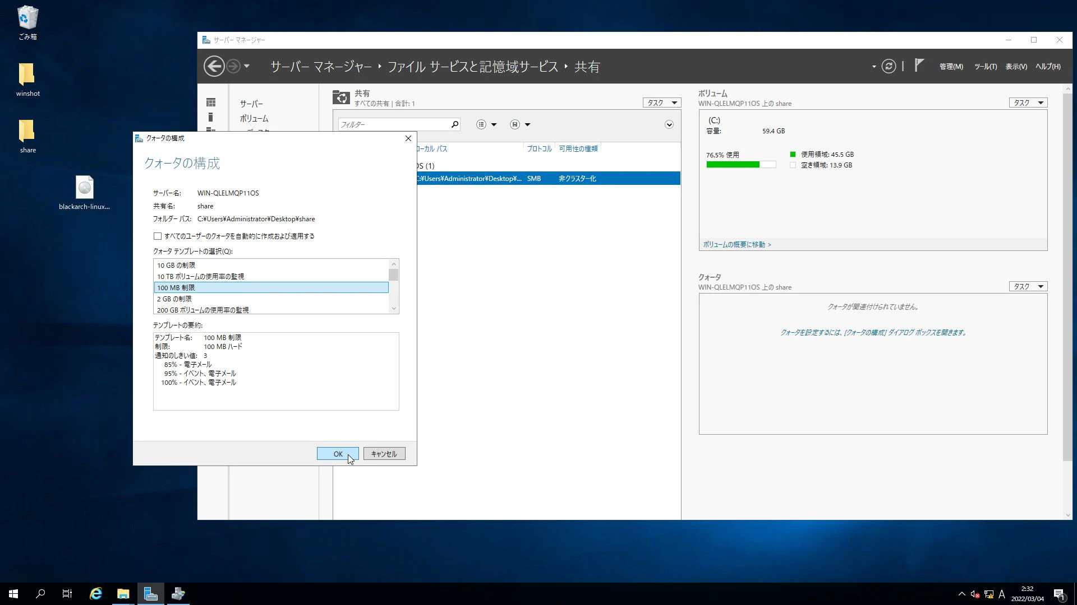Open the Action Center notification icon
This screenshot has width=1077, height=605.
coord(1059,594)
